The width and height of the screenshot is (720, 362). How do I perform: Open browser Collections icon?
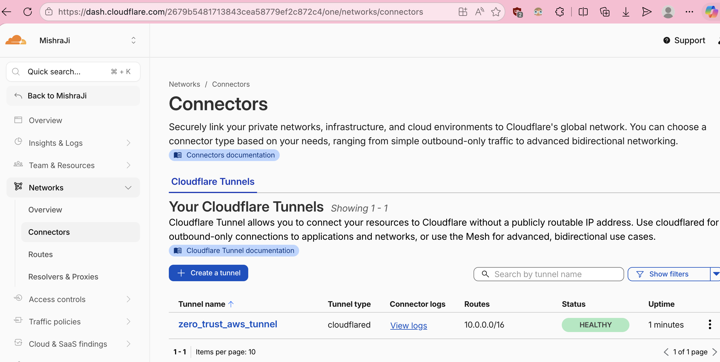[x=604, y=12]
